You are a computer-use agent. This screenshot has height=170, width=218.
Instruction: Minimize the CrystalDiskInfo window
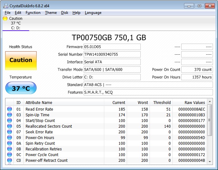(189, 6)
